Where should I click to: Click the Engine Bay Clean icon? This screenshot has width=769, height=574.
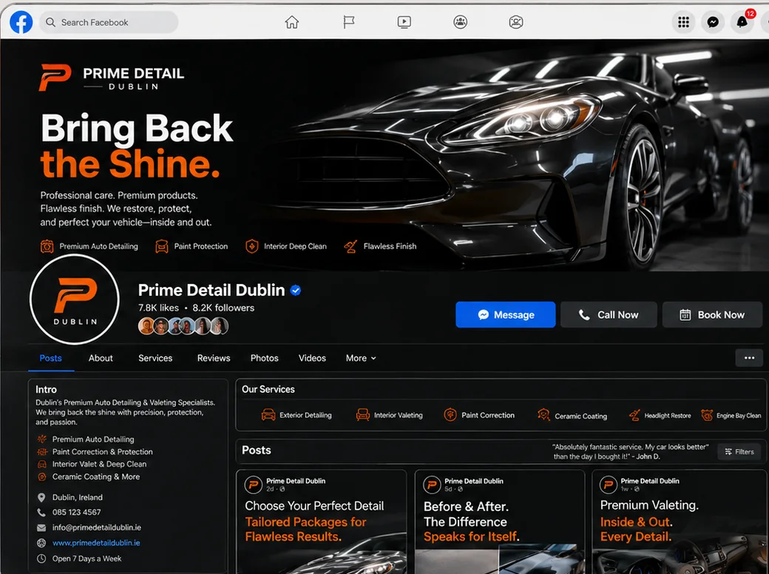(707, 415)
